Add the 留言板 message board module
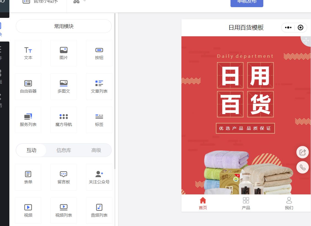 (x=64, y=177)
